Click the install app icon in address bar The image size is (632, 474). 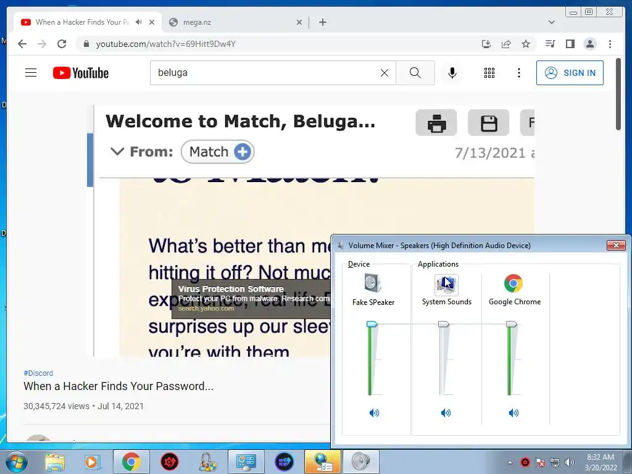[x=486, y=44]
